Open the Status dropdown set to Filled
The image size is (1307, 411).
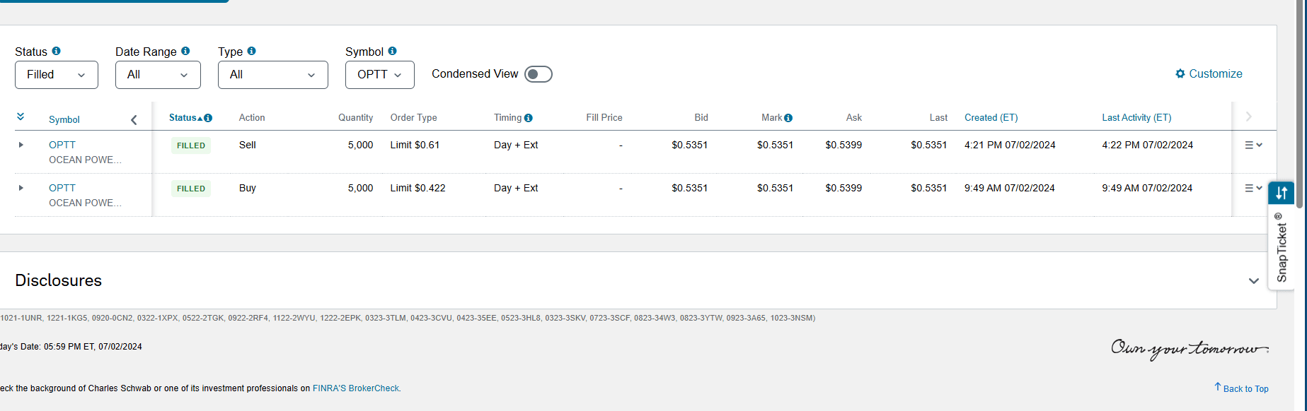(57, 75)
